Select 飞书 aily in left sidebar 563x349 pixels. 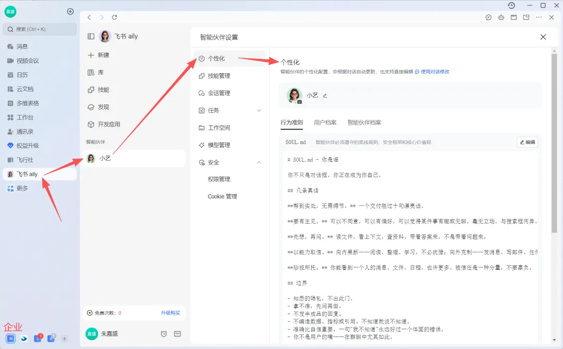[x=40, y=174]
